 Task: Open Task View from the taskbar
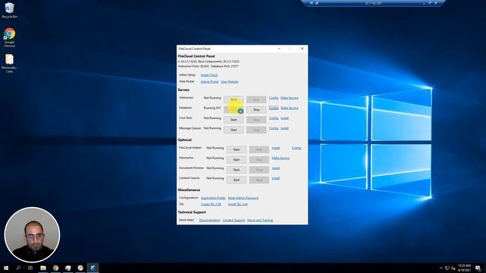pos(30,268)
